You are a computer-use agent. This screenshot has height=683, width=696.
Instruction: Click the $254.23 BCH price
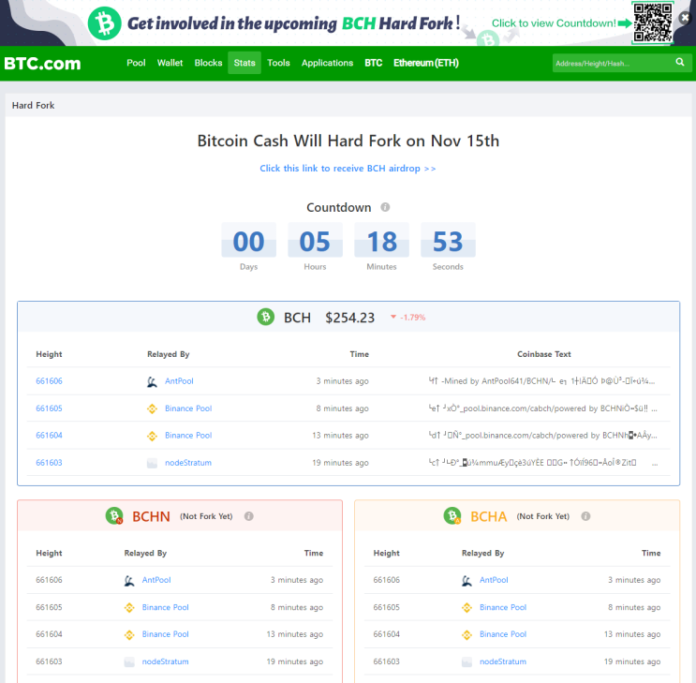coord(349,318)
